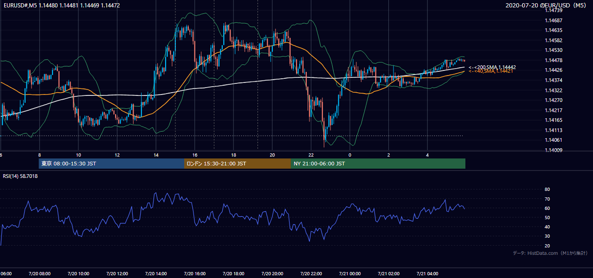Click the 7/21 04:00 date label at bottom

click(427, 274)
